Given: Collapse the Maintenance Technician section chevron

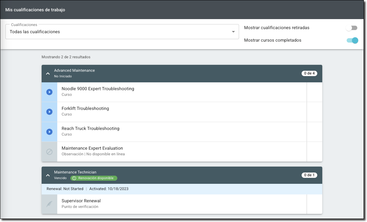Looking at the screenshot, I should point(48,175).
